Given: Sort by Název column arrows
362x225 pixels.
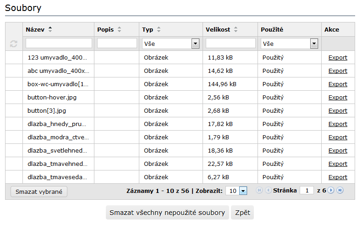Looking at the screenshot, I should pyautogui.click(x=50, y=29).
